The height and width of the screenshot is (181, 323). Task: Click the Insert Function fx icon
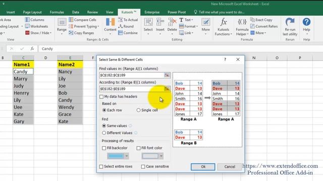click(32, 49)
